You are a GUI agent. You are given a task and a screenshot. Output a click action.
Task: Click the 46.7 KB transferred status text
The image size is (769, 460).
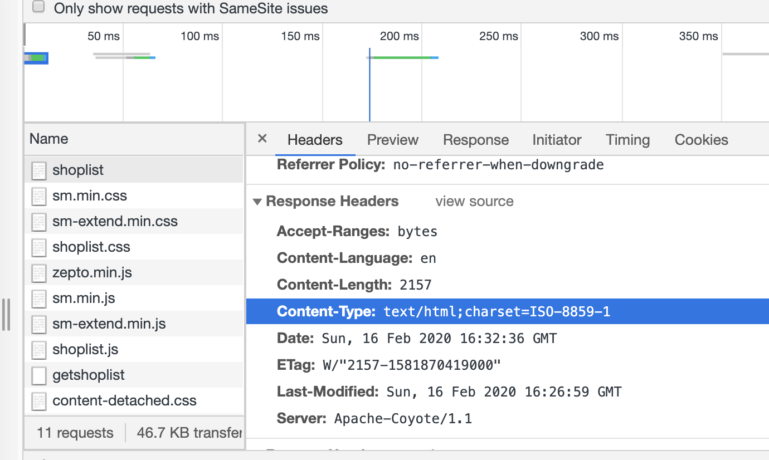point(189,433)
